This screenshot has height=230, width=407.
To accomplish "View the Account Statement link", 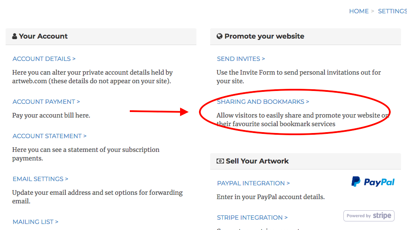I will [49, 136].
